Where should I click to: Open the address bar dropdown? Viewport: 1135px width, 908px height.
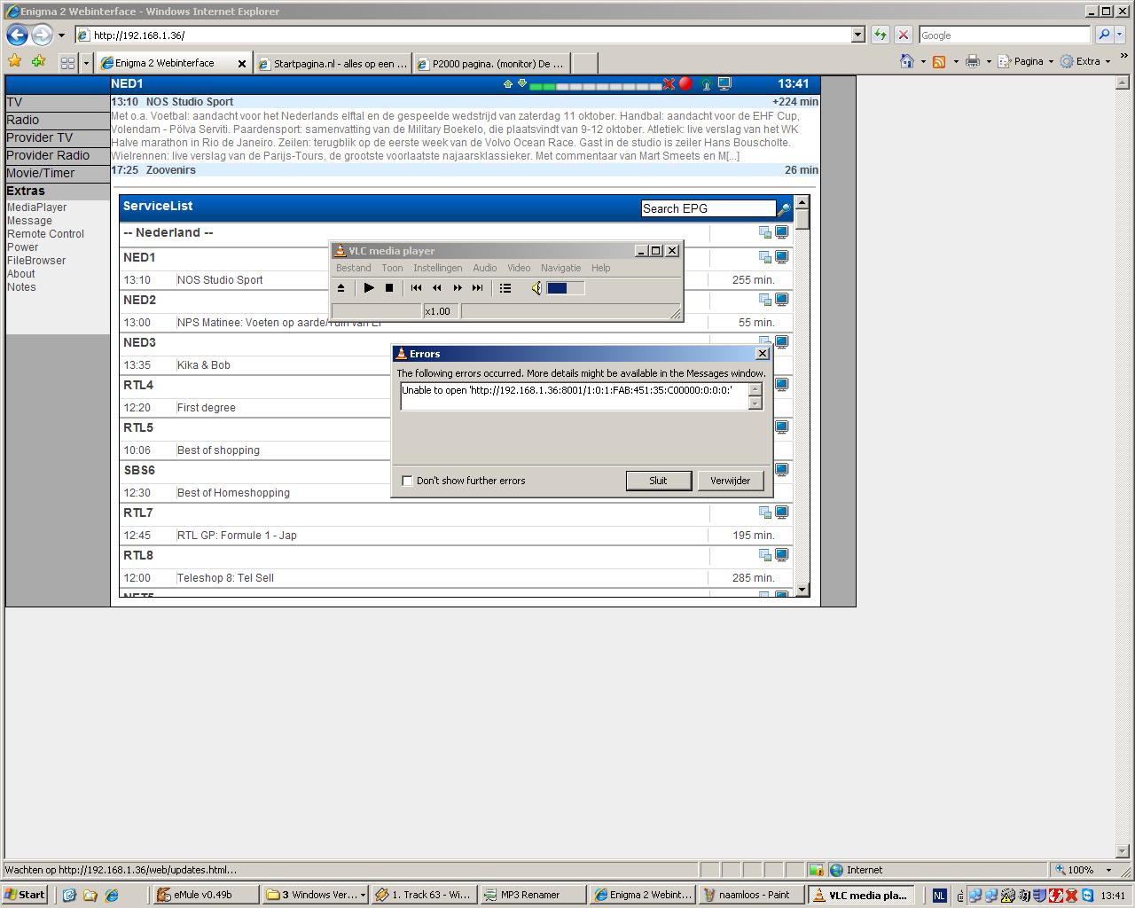point(857,35)
